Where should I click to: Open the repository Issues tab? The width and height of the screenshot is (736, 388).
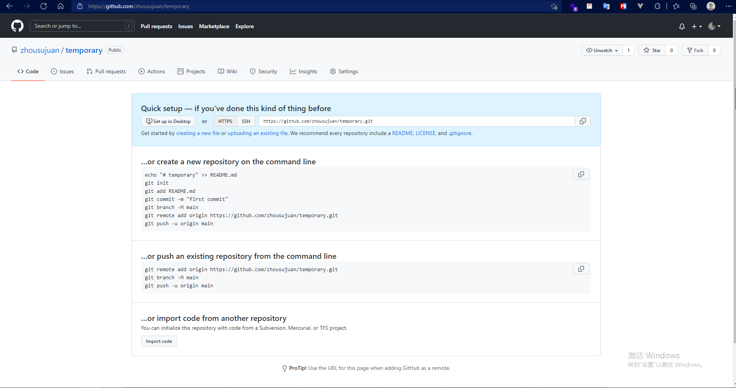click(x=62, y=71)
